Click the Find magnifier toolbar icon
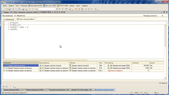 coord(37,9)
